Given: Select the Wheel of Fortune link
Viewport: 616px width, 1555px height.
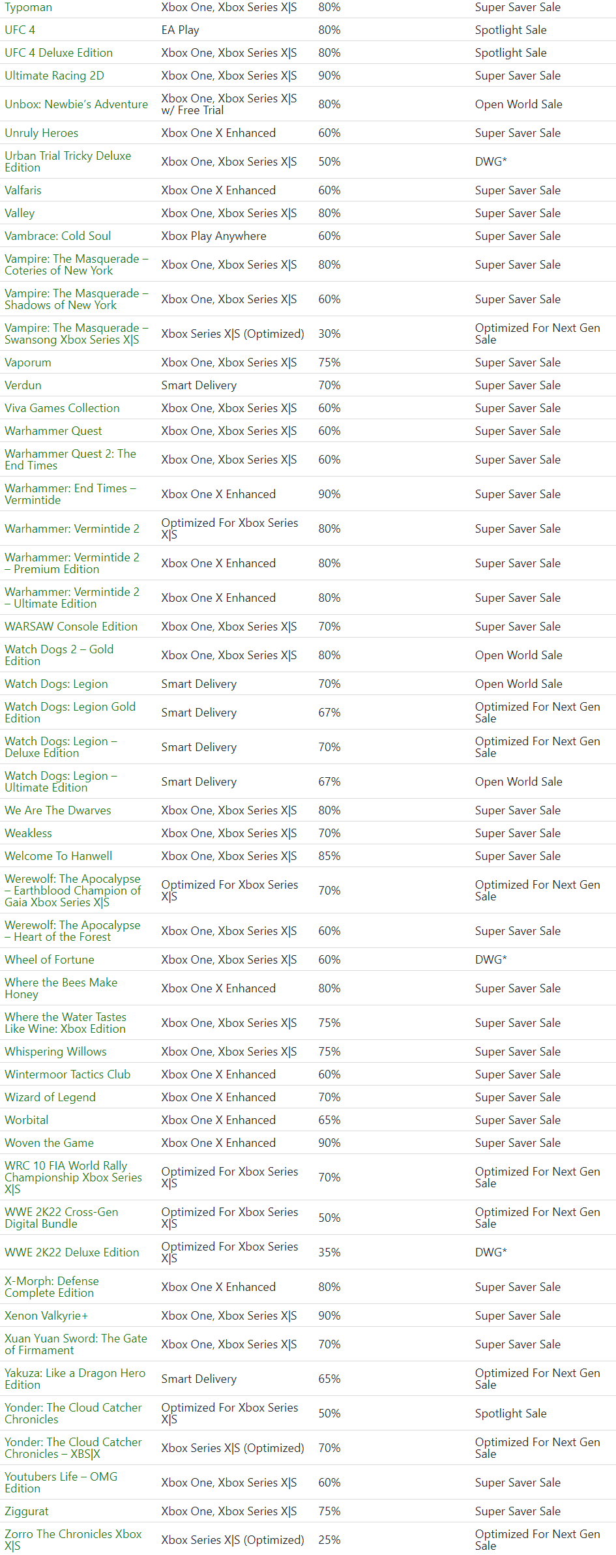Looking at the screenshot, I should (x=49, y=960).
